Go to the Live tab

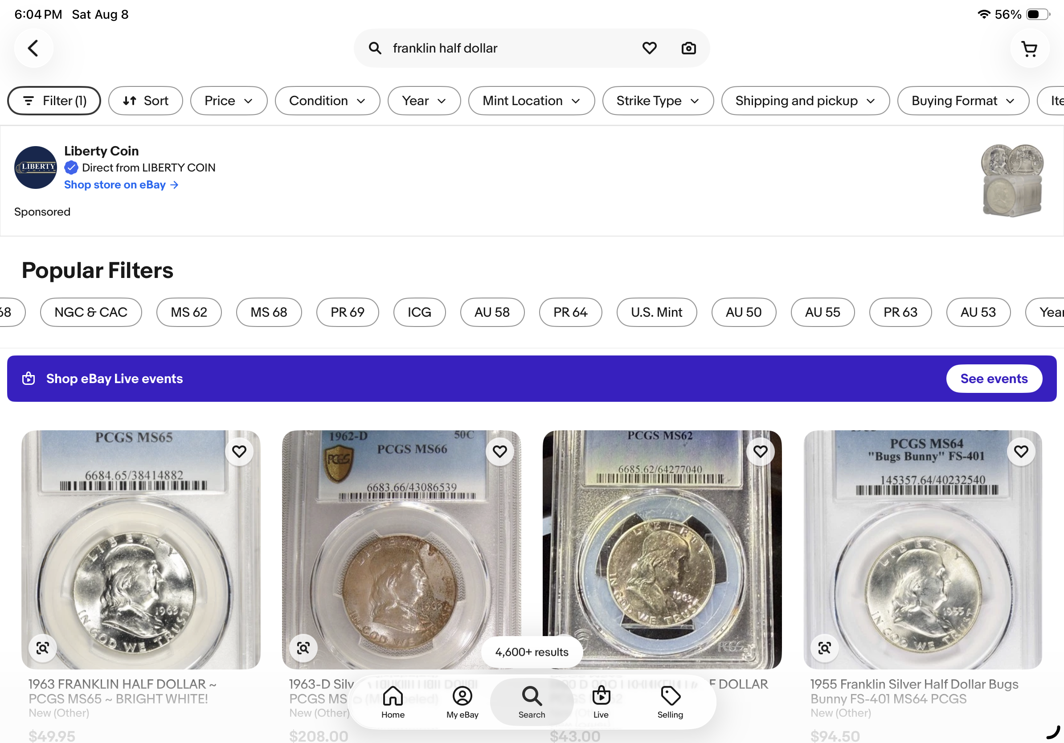[601, 702]
